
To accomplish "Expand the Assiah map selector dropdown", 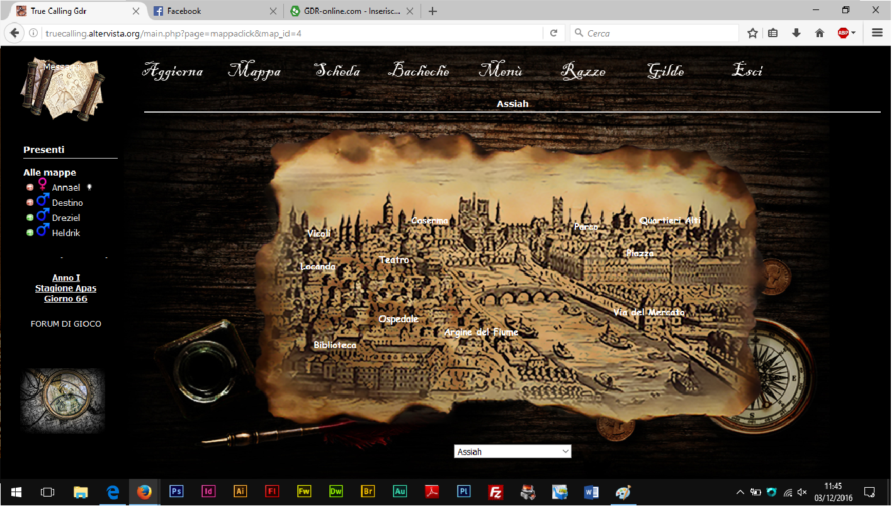I will coord(512,451).
